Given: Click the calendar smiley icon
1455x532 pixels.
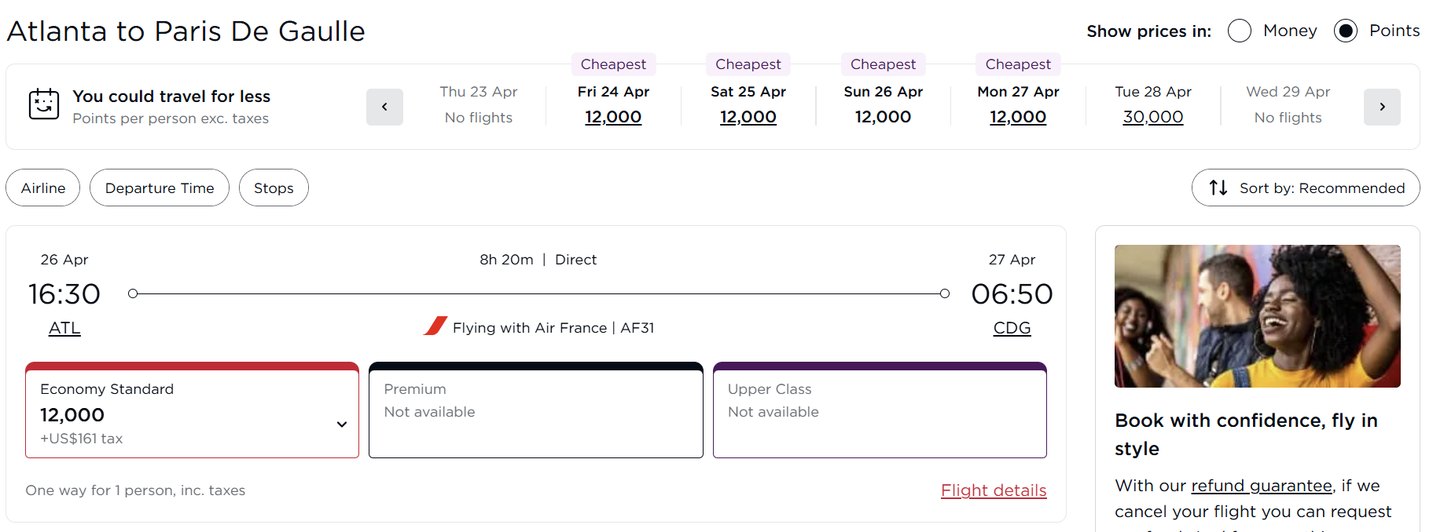Looking at the screenshot, I should 44,104.
